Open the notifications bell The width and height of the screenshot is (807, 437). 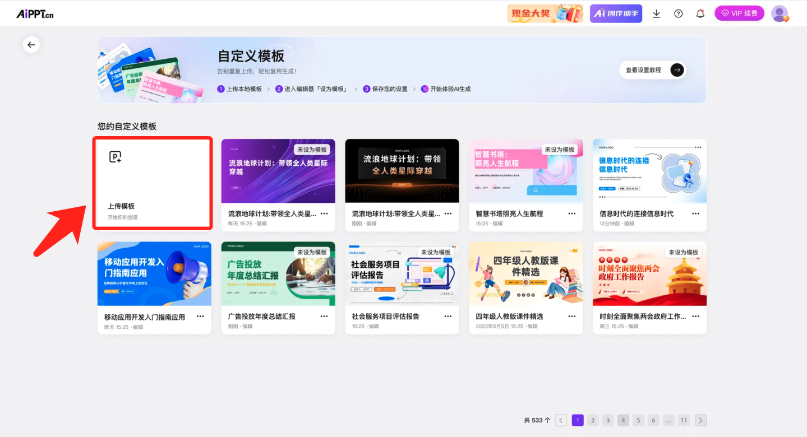click(x=700, y=13)
